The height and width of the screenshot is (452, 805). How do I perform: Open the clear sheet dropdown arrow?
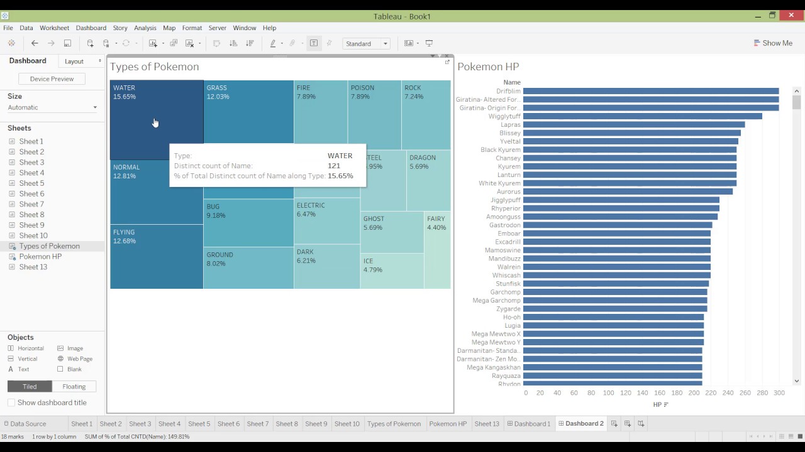click(199, 43)
